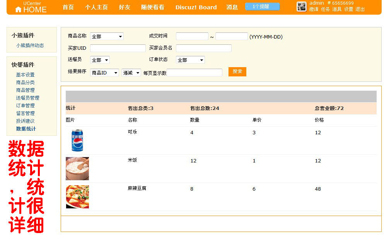Open the 消息 menu item
The image size is (389, 235).
click(x=232, y=7)
